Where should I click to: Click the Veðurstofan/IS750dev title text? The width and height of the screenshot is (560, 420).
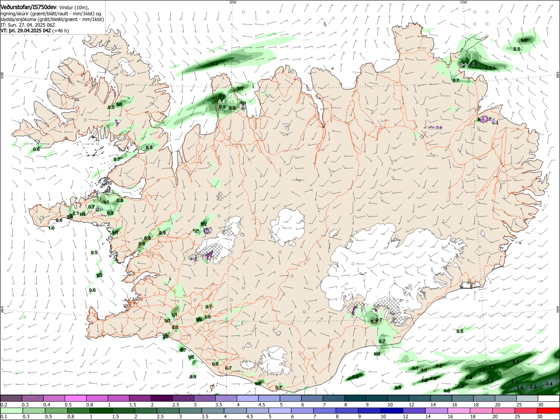(x=28, y=7)
